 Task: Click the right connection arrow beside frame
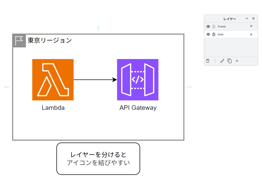pyautogui.click(x=189, y=87)
